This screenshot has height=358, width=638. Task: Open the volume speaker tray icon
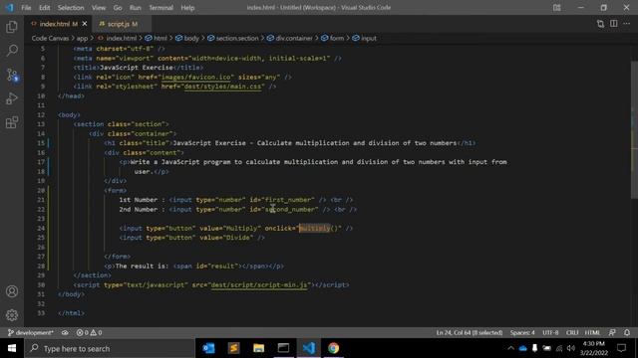click(571, 348)
